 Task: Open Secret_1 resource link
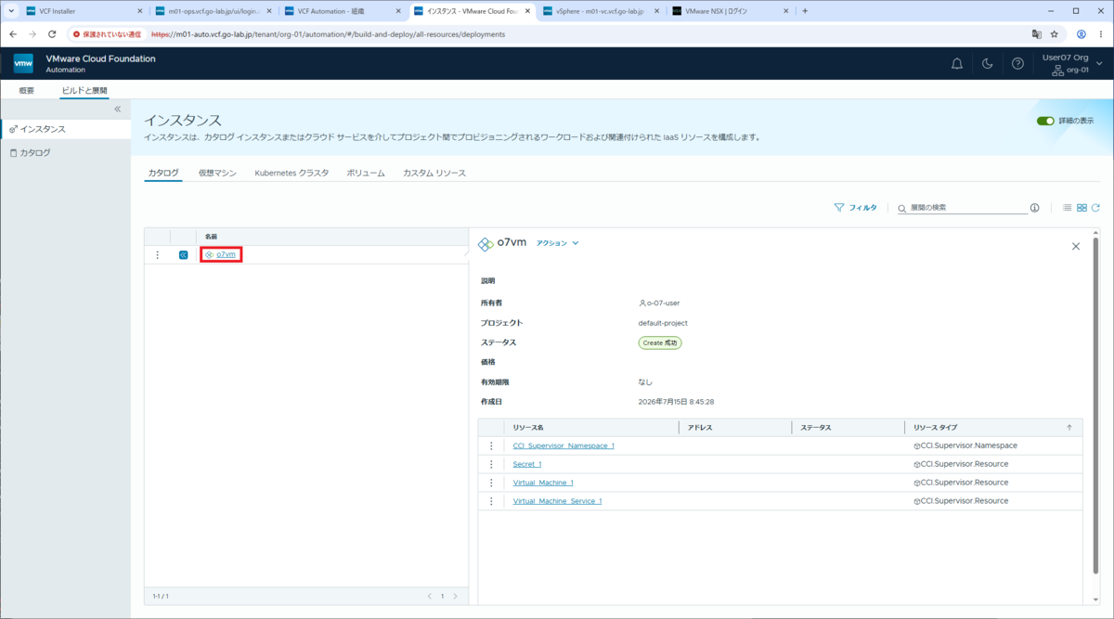[x=527, y=464]
